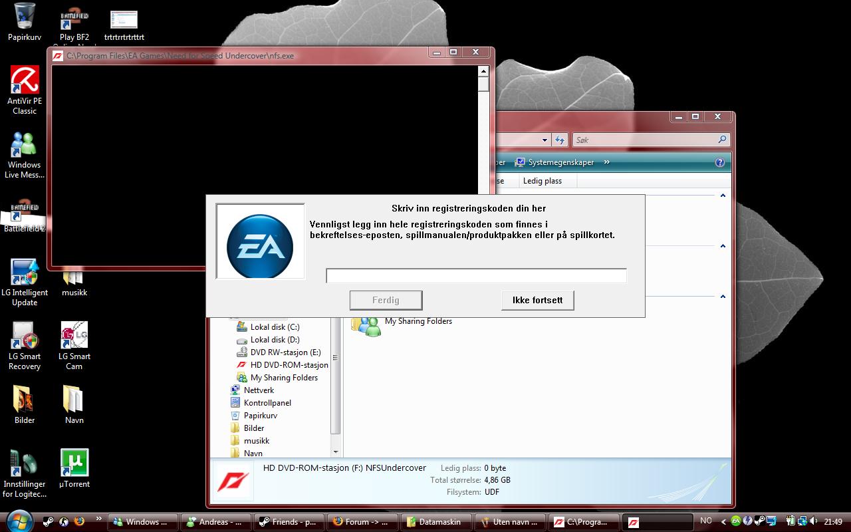Click Explorer help question mark icon
The width and height of the screenshot is (851, 532).
(x=719, y=162)
